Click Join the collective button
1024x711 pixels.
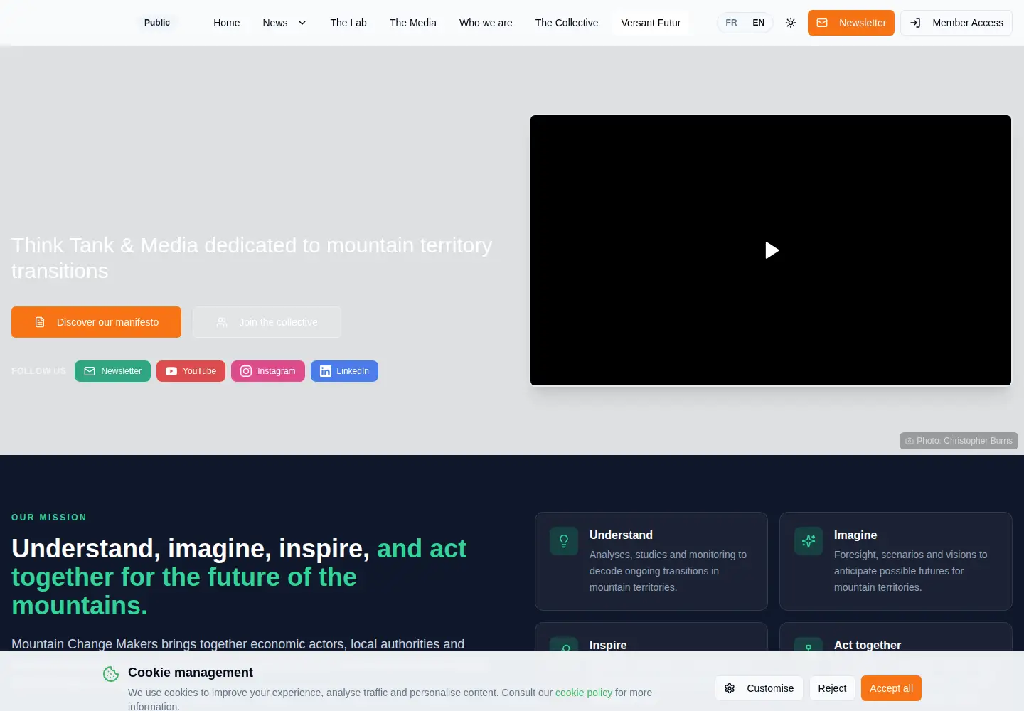tap(267, 322)
